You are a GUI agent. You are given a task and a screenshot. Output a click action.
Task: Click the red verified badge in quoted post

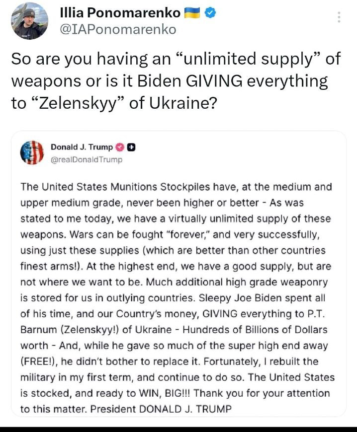tap(120, 147)
